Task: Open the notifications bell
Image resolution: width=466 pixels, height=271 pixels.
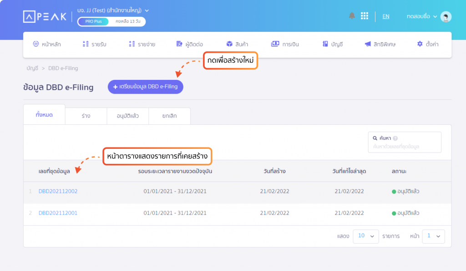Action: click(352, 16)
